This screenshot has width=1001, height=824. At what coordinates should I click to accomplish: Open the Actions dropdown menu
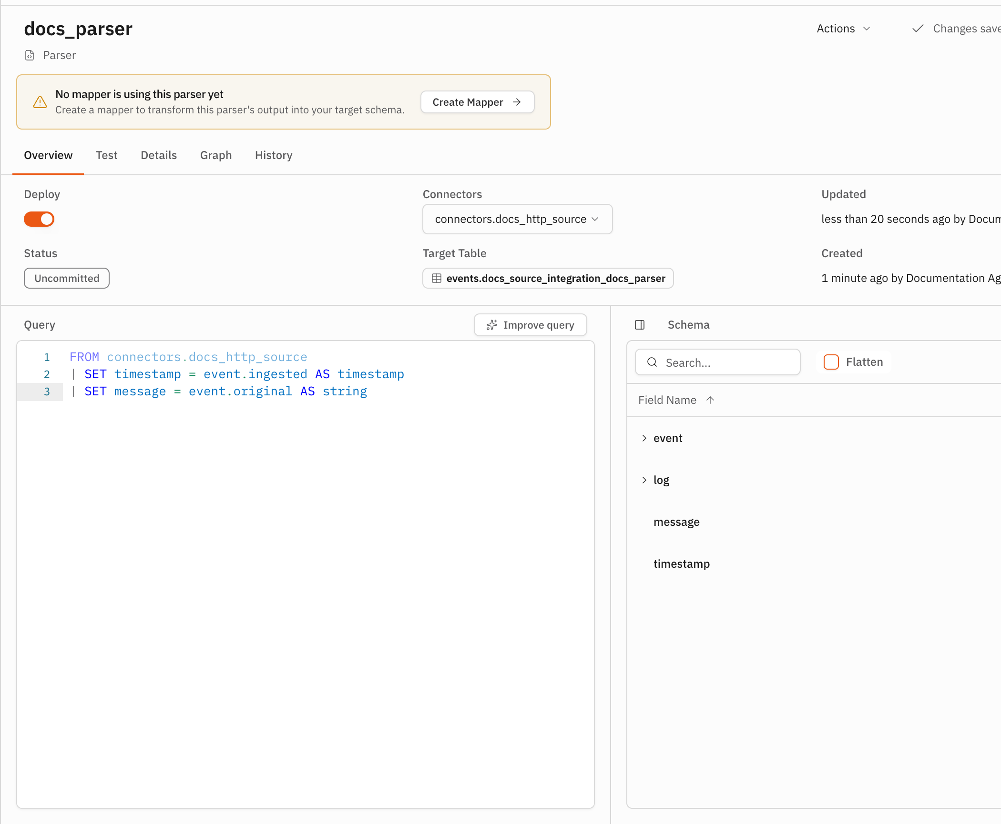click(x=843, y=29)
